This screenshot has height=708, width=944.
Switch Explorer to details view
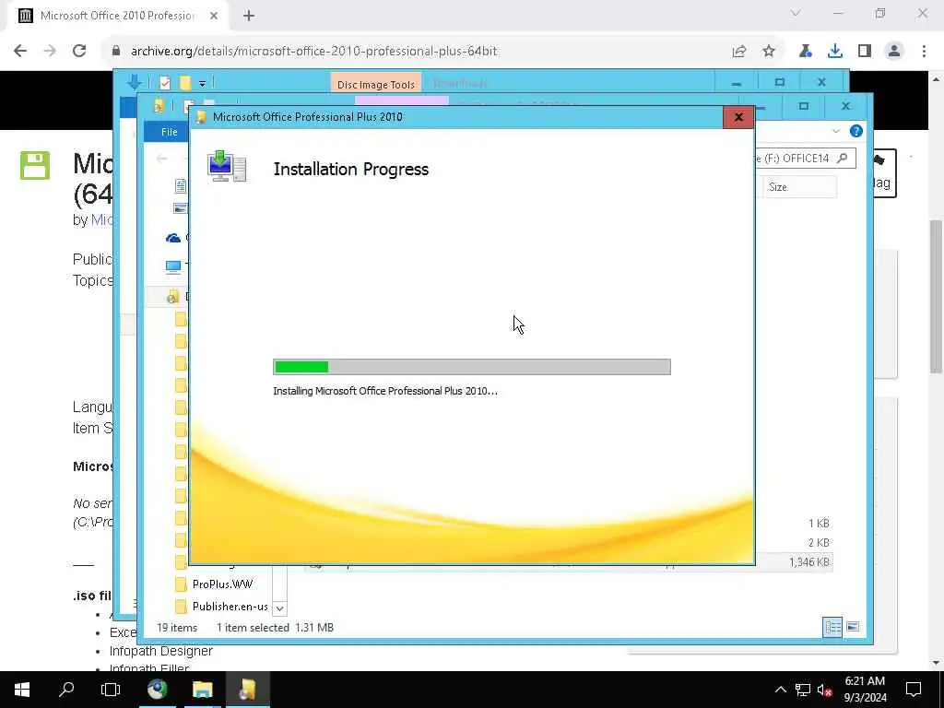tap(832, 627)
